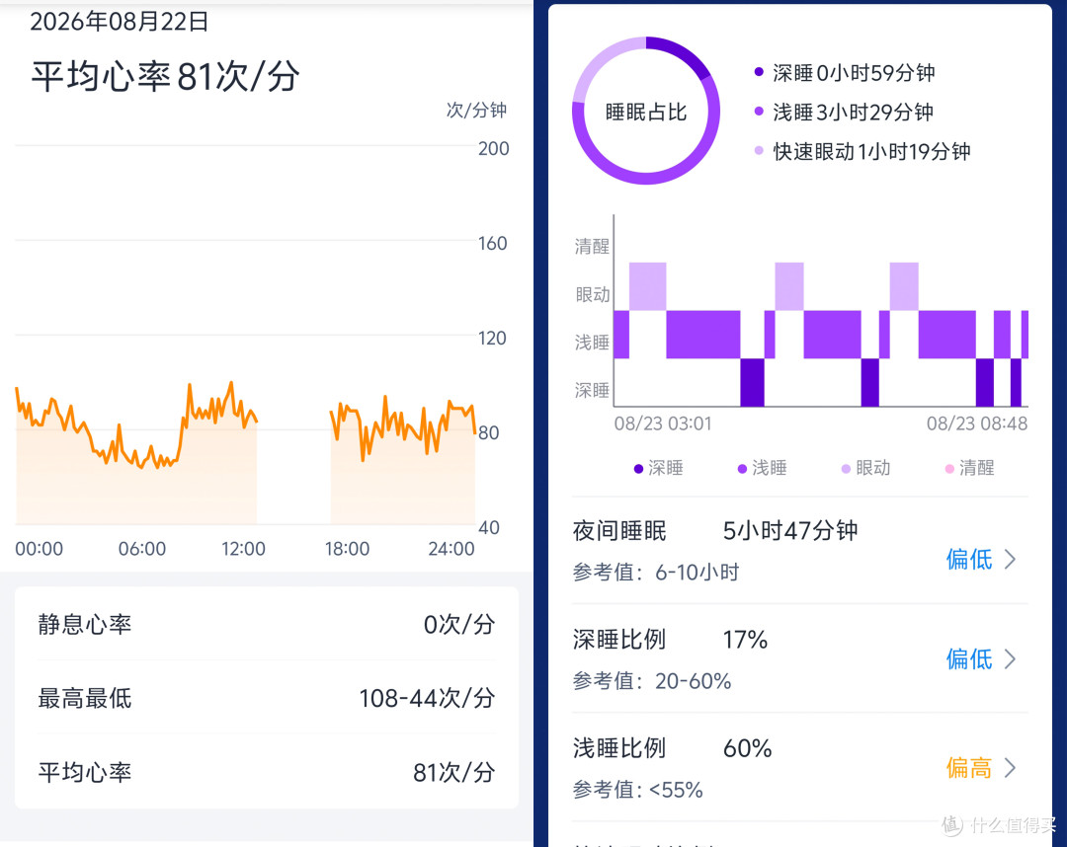This screenshot has width=1067, height=847.
Task: Open the 浅睡比例 偏高 detail chevron
Action: click(1010, 767)
